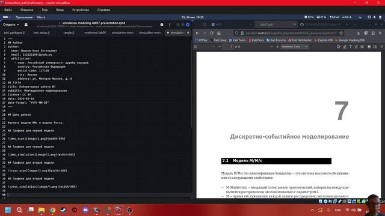The image size is (385, 216).
Task: Go to the browser home page
Action: 219,33
